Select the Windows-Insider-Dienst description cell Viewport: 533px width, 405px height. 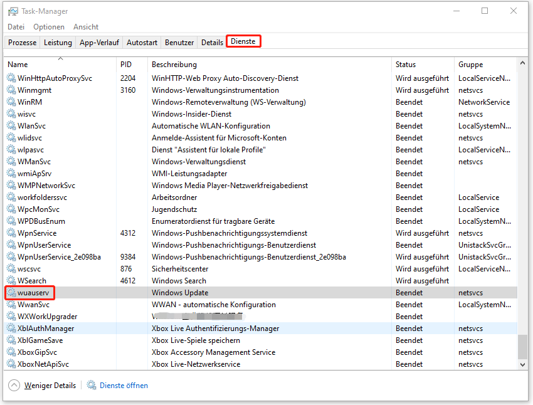[191, 114]
